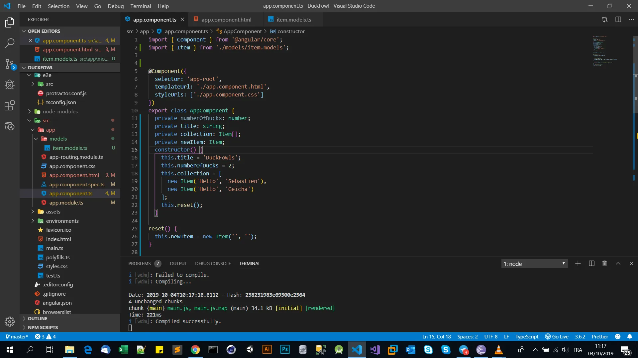This screenshot has height=358, width=638.
Task: Open the Debug view bug icon
Action: tap(10, 85)
